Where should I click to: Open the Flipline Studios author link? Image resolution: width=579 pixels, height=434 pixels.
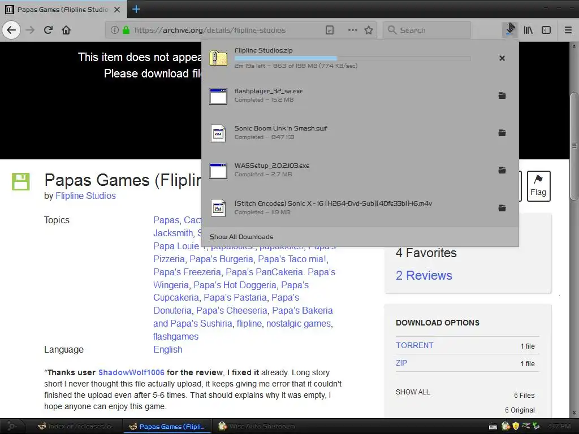tap(86, 196)
